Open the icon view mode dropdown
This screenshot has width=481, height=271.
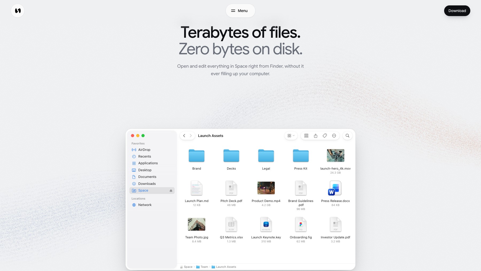pos(291,136)
